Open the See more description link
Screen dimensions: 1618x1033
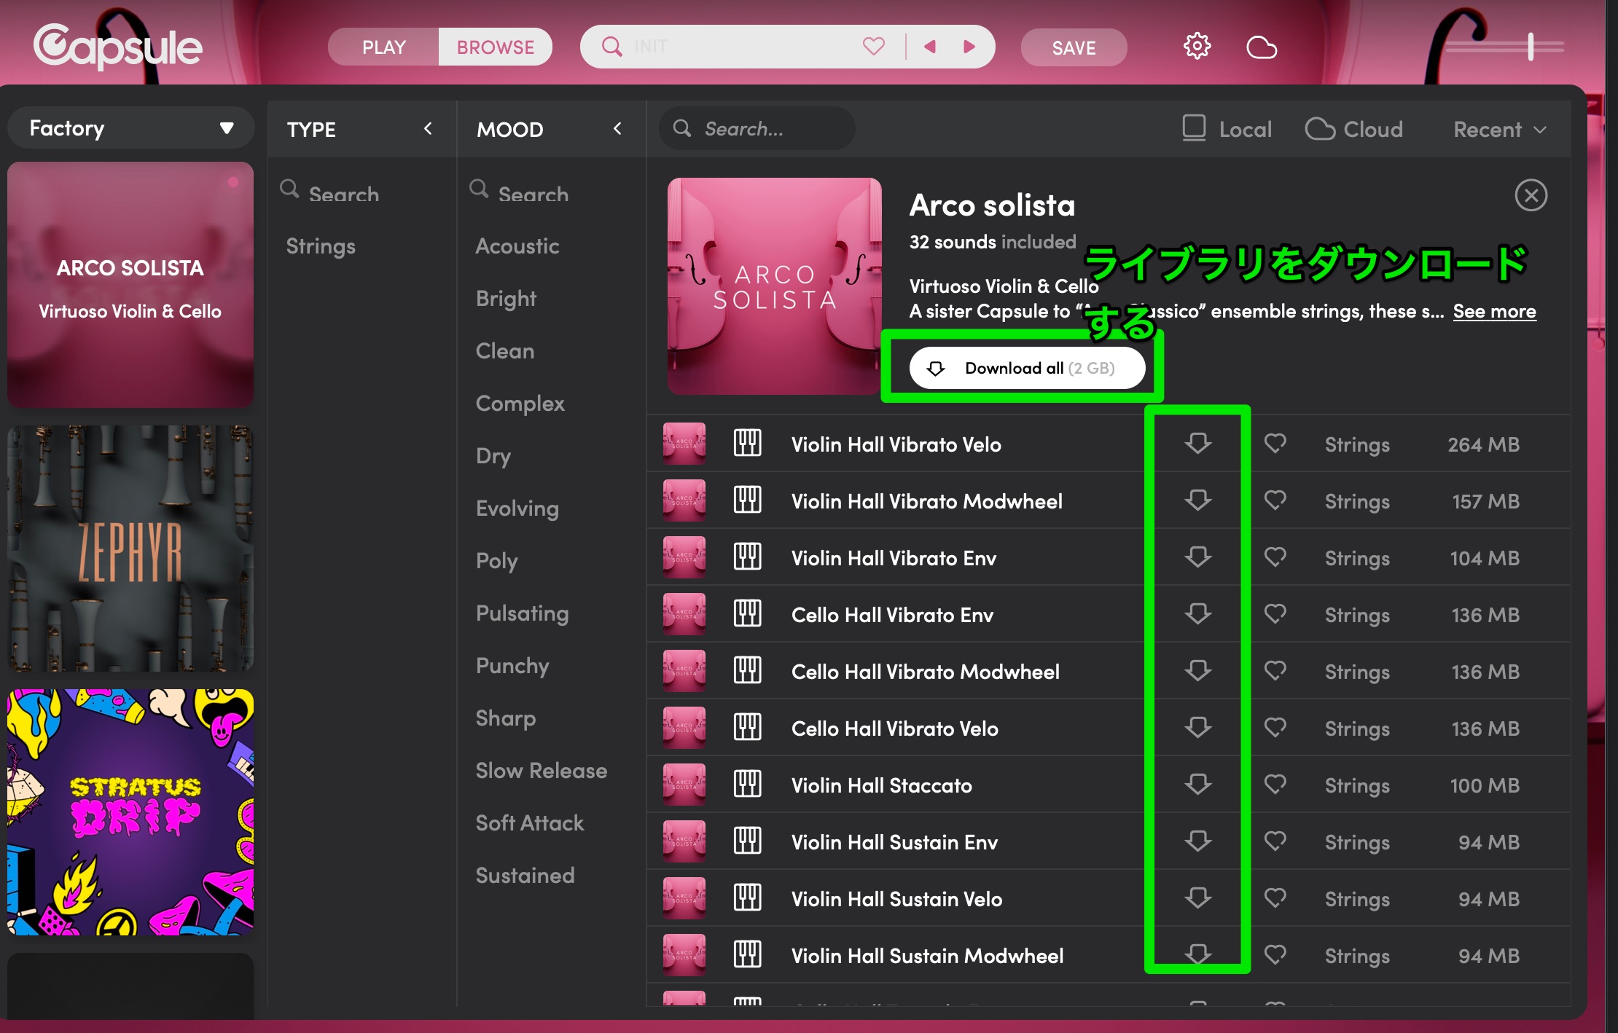pyautogui.click(x=1494, y=311)
